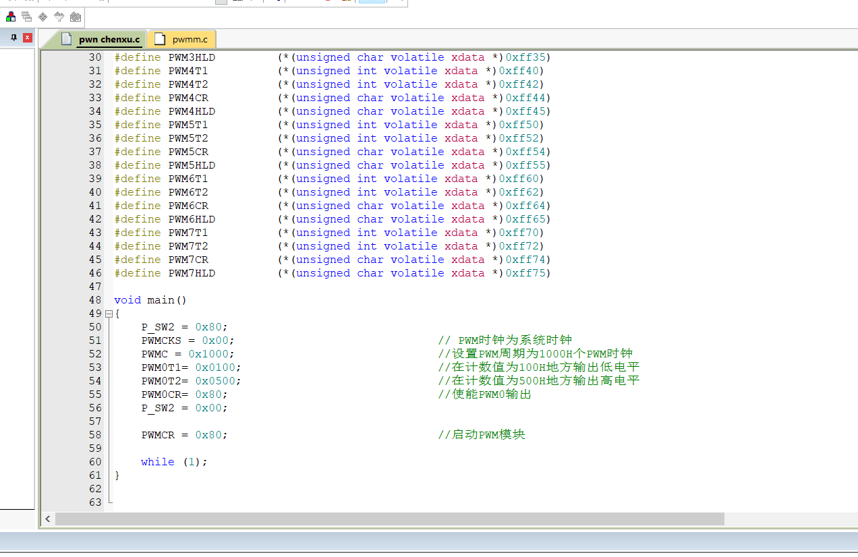Click the PWM7CR macro name
858x557 pixels.
pyautogui.click(x=188, y=260)
